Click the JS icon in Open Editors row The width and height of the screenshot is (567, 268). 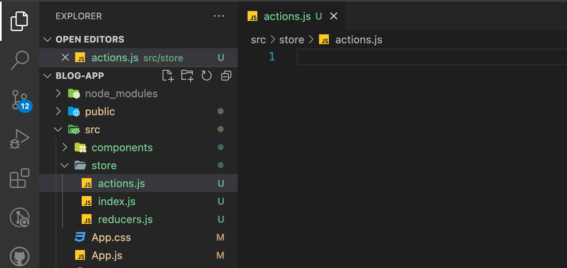(x=80, y=58)
